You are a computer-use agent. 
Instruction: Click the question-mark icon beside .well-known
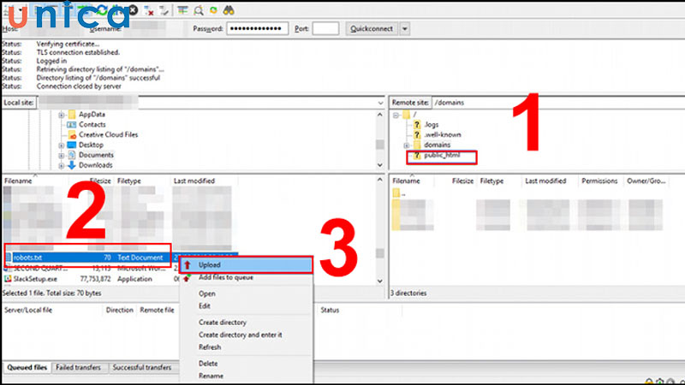(417, 135)
